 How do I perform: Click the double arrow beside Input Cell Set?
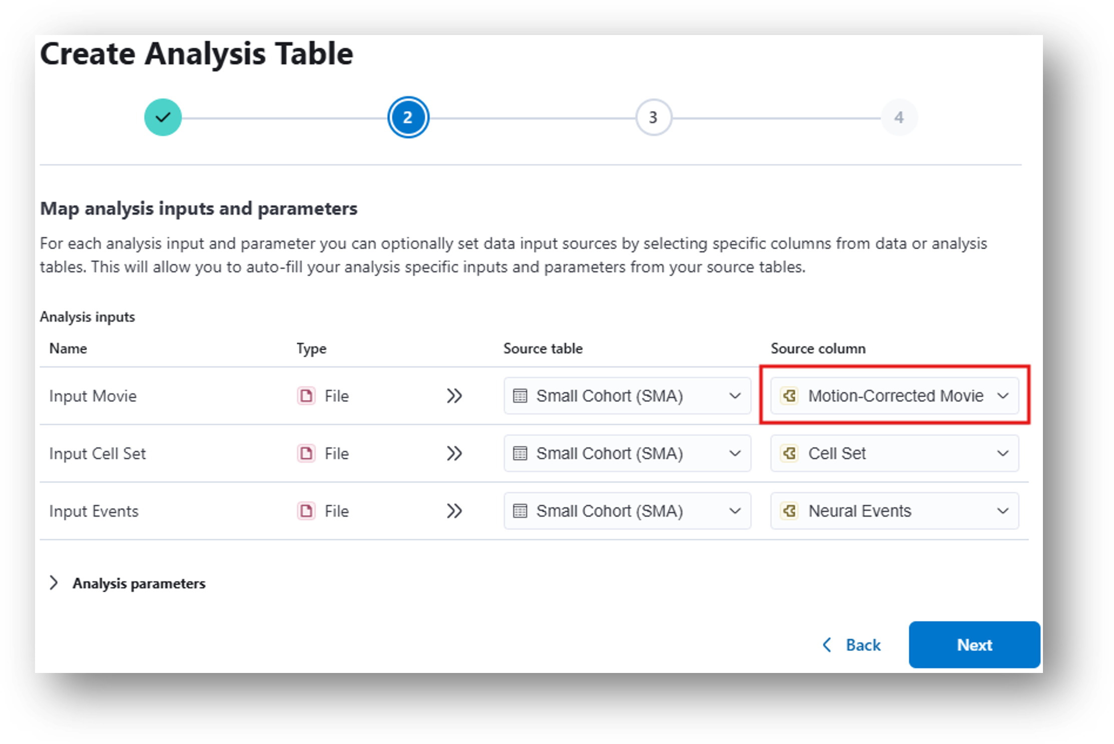coord(454,453)
